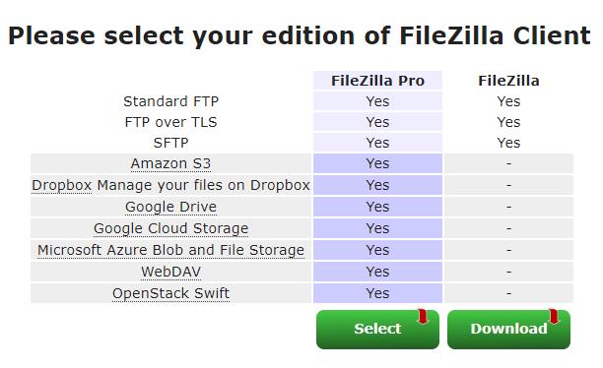Open the Google Drive feature link
Image resolution: width=603 pixels, height=368 pixels.
click(170, 207)
